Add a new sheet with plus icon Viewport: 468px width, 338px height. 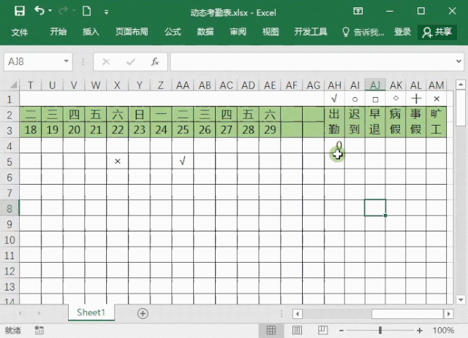click(143, 313)
